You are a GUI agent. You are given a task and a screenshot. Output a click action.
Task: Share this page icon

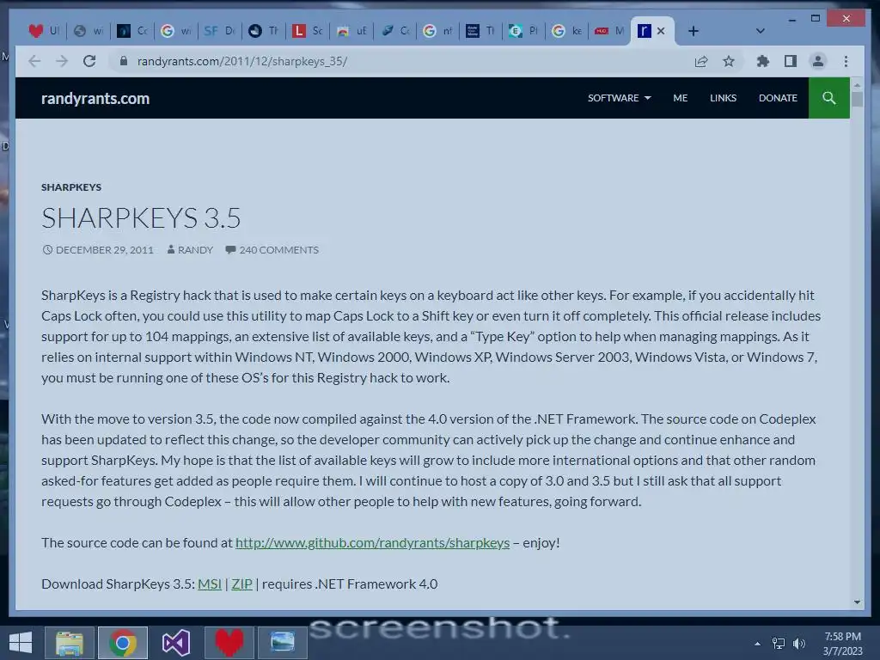tap(701, 61)
